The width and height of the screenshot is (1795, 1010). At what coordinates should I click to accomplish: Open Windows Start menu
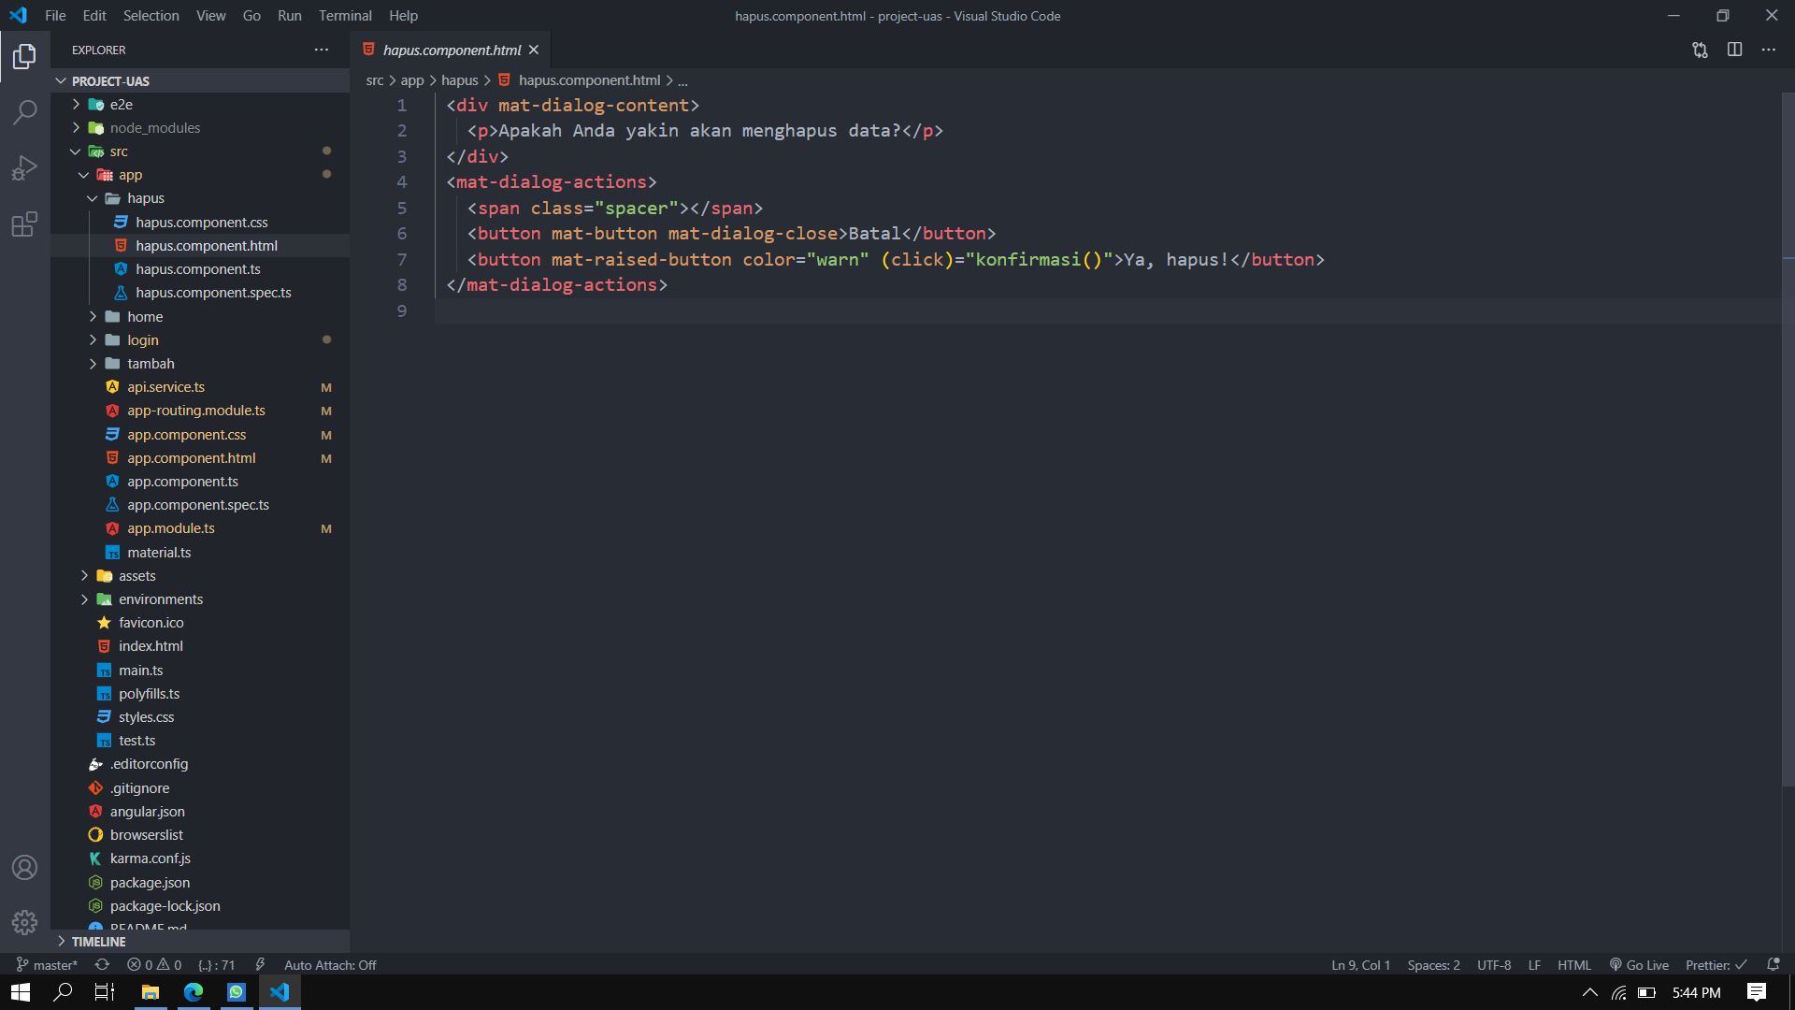pyautogui.click(x=21, y=992)
